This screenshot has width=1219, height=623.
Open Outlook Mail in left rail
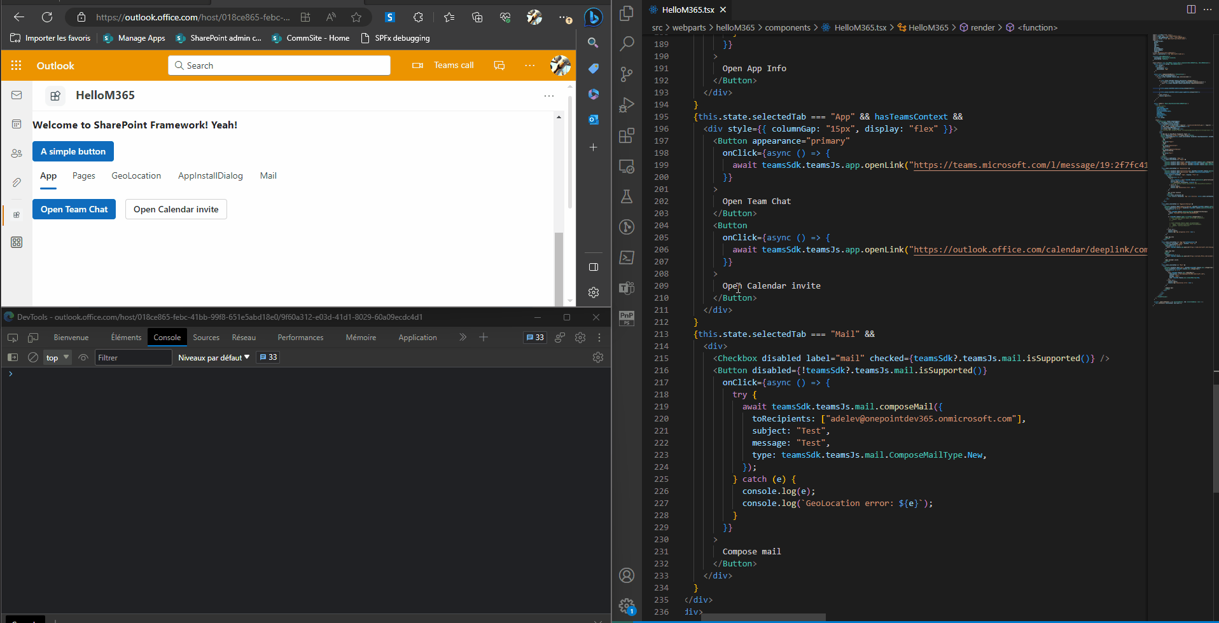[17, 95]
